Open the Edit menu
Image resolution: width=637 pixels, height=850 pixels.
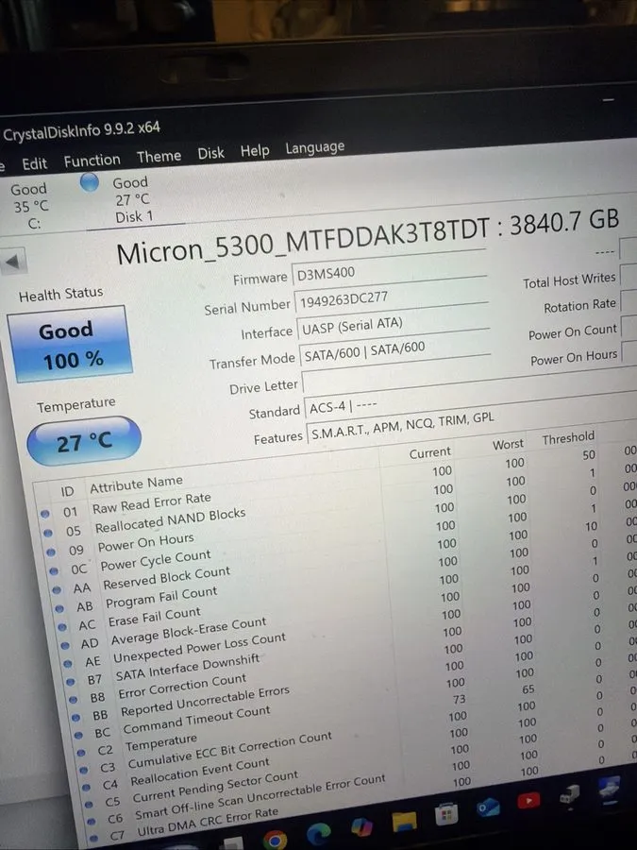point(34,163)
